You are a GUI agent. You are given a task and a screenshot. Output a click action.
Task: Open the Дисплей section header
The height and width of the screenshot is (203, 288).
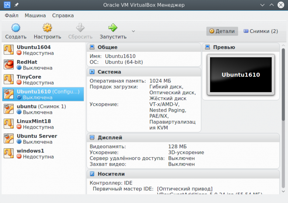(183, 138)
